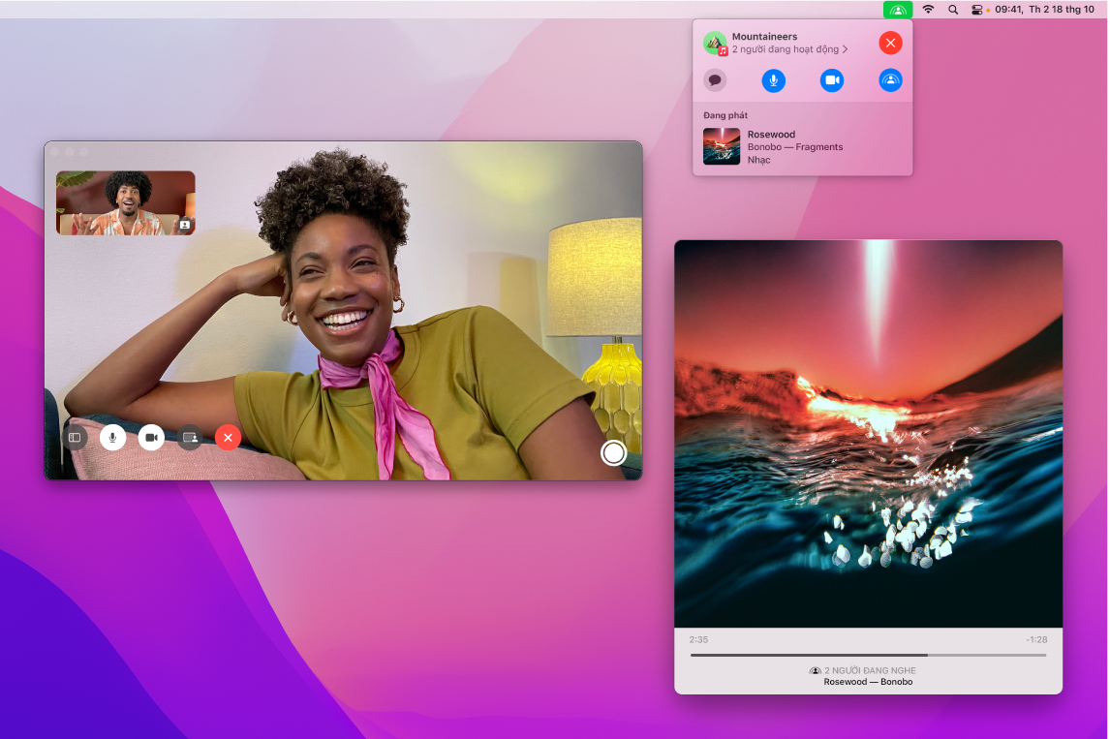The image size is (1110, 739).
Task: Open the FaceTime sidebar icon
Action: [76, 437]
